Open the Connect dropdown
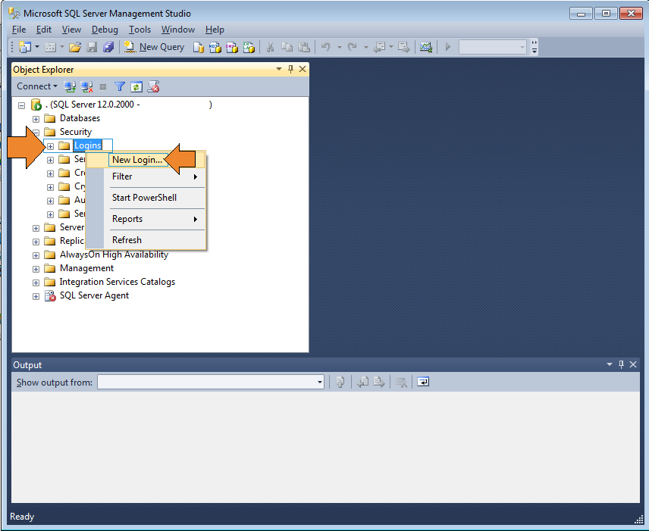The image size is (649, 531). point(36,86)
